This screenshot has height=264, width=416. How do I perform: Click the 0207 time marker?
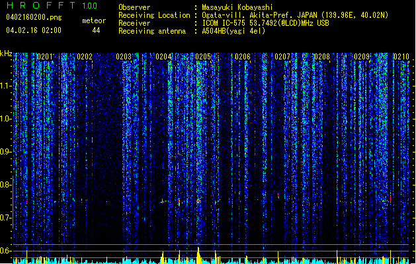pyautogui.click(x=282, y=57)
